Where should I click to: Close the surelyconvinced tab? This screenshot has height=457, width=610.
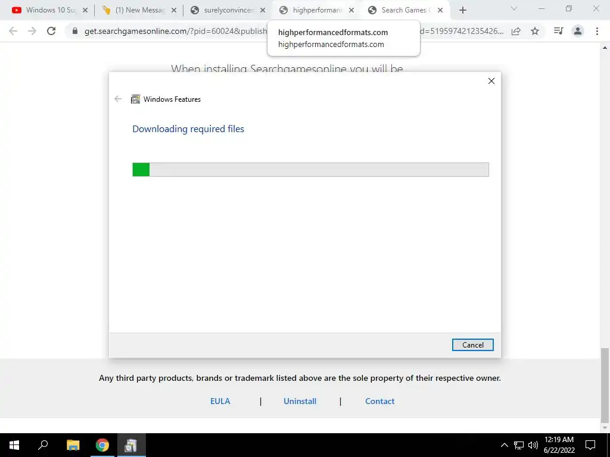pos(263,11)
